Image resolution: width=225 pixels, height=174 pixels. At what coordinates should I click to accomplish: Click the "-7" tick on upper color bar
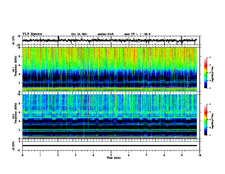(209, 88)
